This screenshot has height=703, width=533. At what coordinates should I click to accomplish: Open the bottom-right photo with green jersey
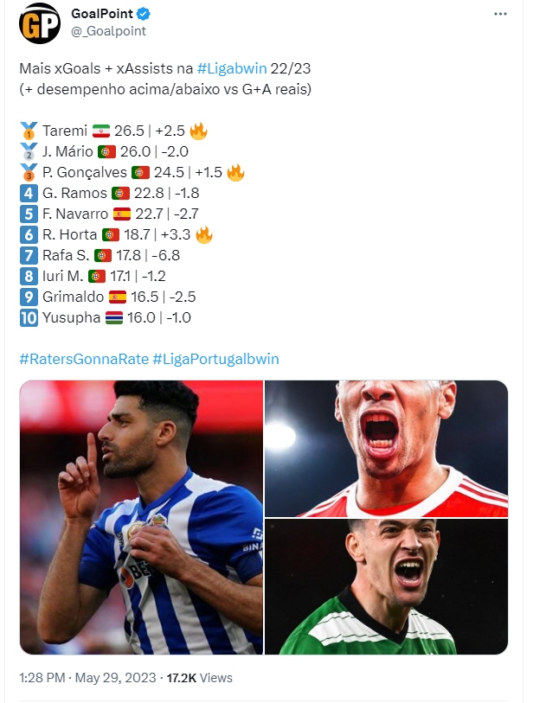pyautogui.click(x=386, y=586)
